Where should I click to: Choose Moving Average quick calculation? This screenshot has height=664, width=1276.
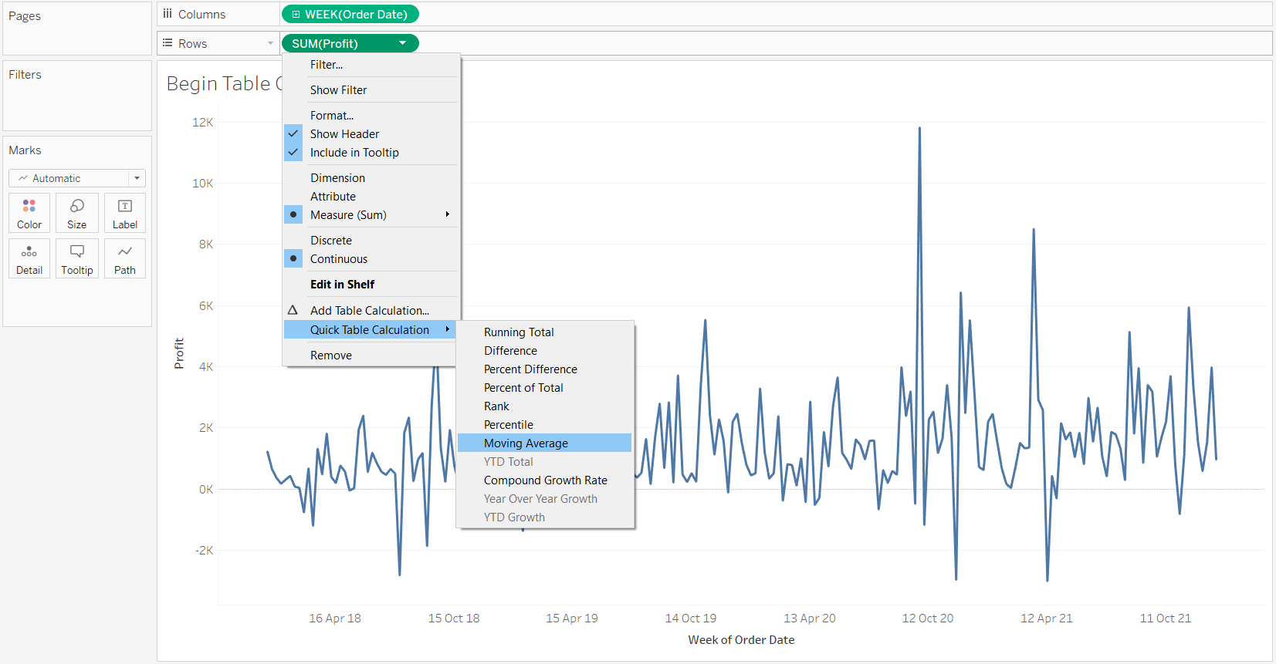(x=526, y=443)
